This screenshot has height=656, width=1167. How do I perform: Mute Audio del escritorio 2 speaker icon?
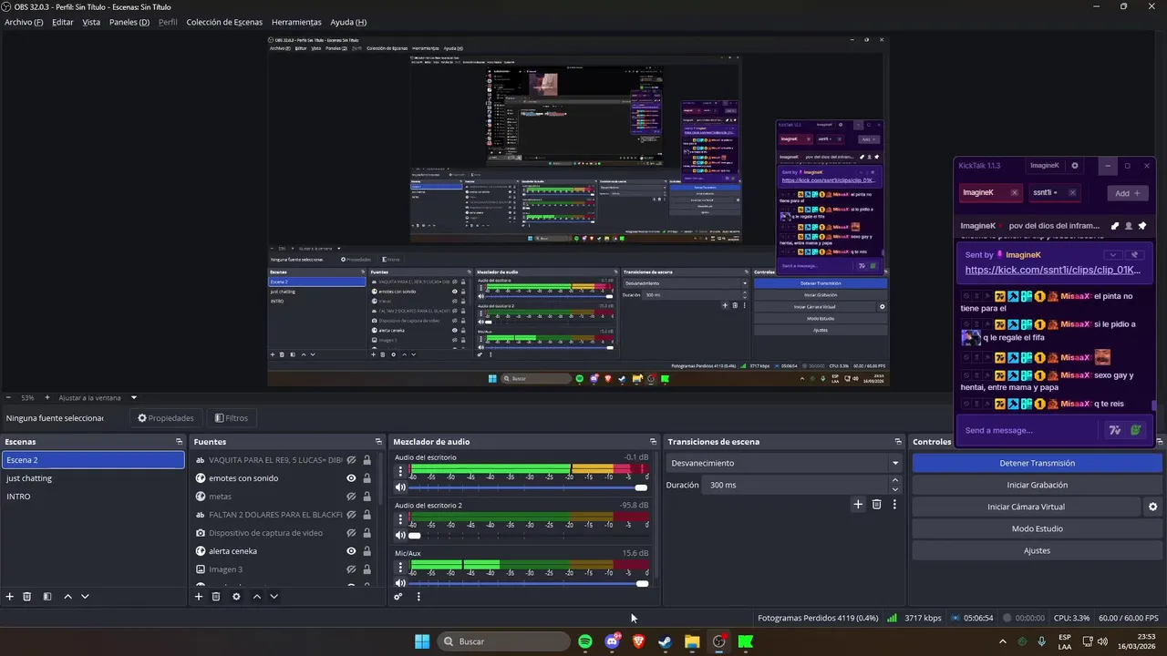point(400,536)
